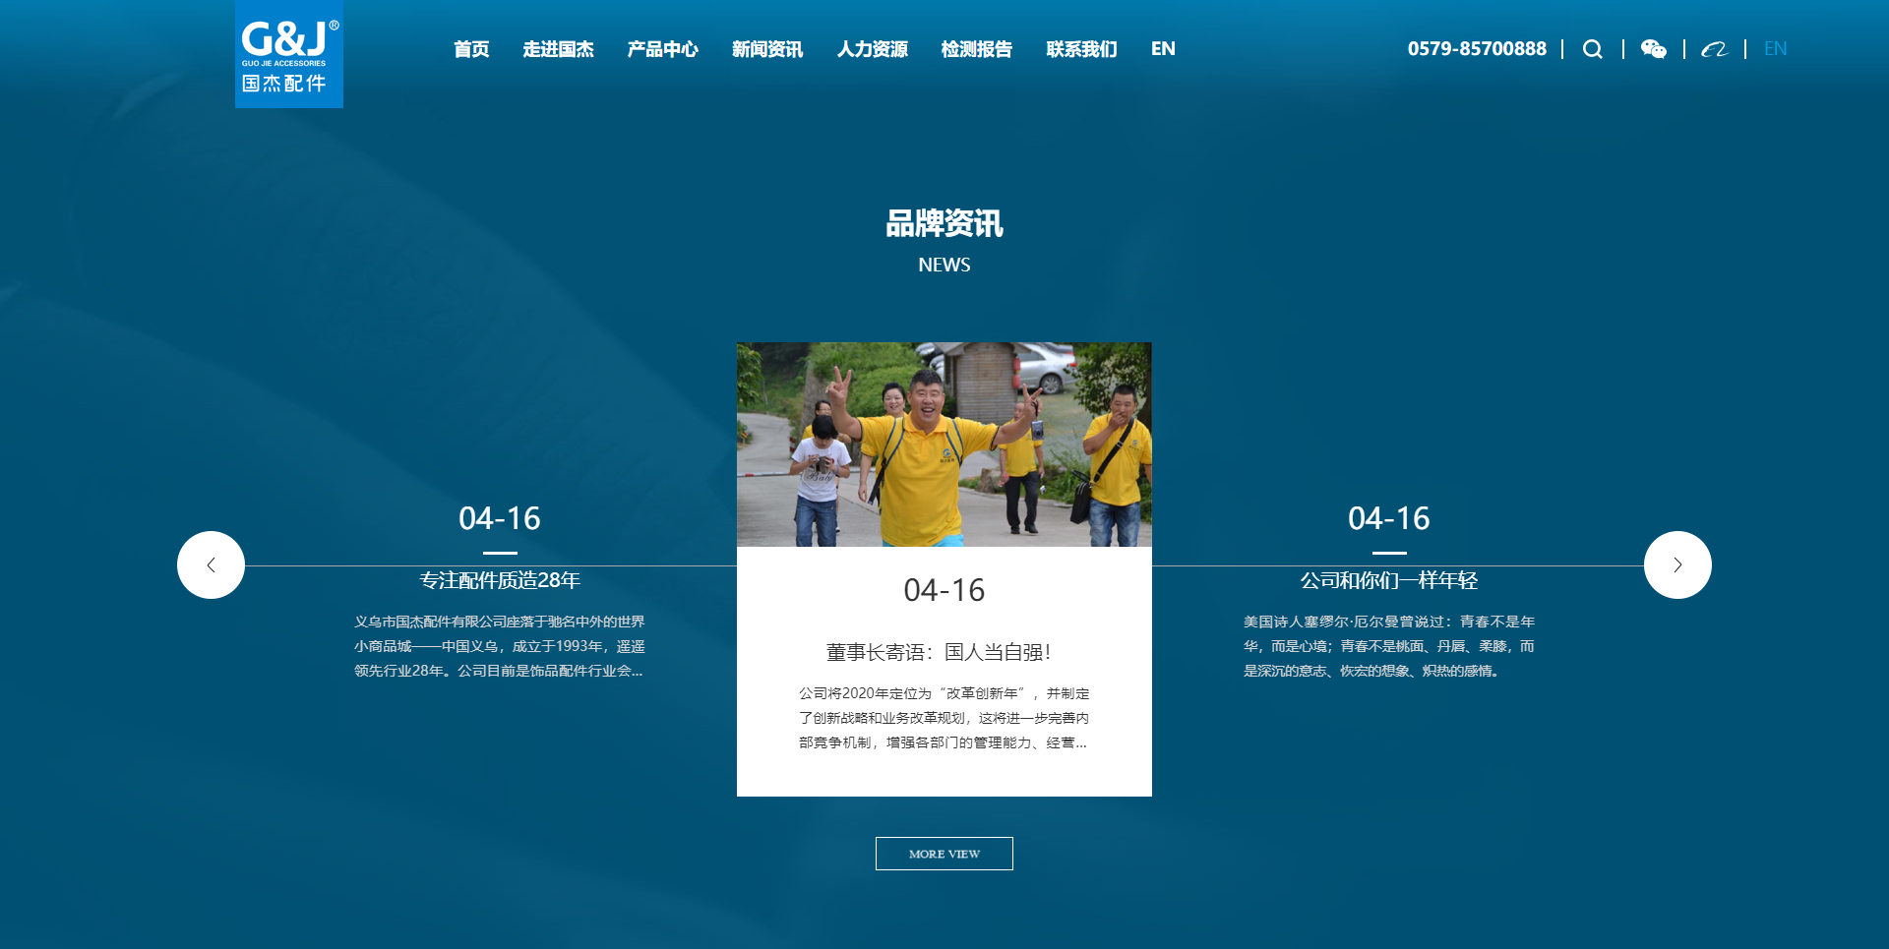This screenshot has height=949, width=1889.
Task: Select 产品中心 in the navigation bar
Action: pos(662,49)
